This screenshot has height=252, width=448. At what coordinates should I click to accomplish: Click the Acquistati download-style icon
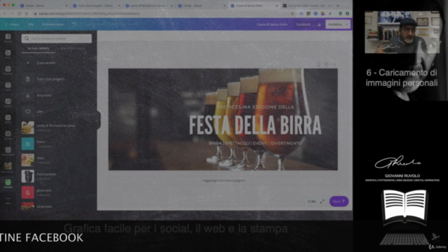pos(28,95)
